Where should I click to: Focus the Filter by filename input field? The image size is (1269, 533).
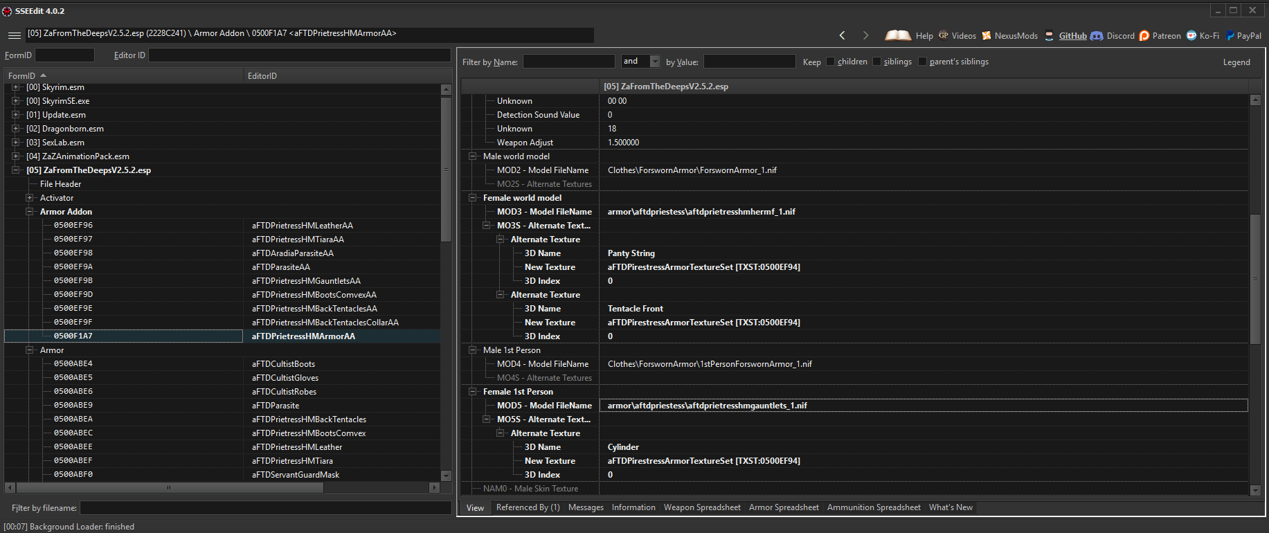pyautogui.click(x=265, y=508)
